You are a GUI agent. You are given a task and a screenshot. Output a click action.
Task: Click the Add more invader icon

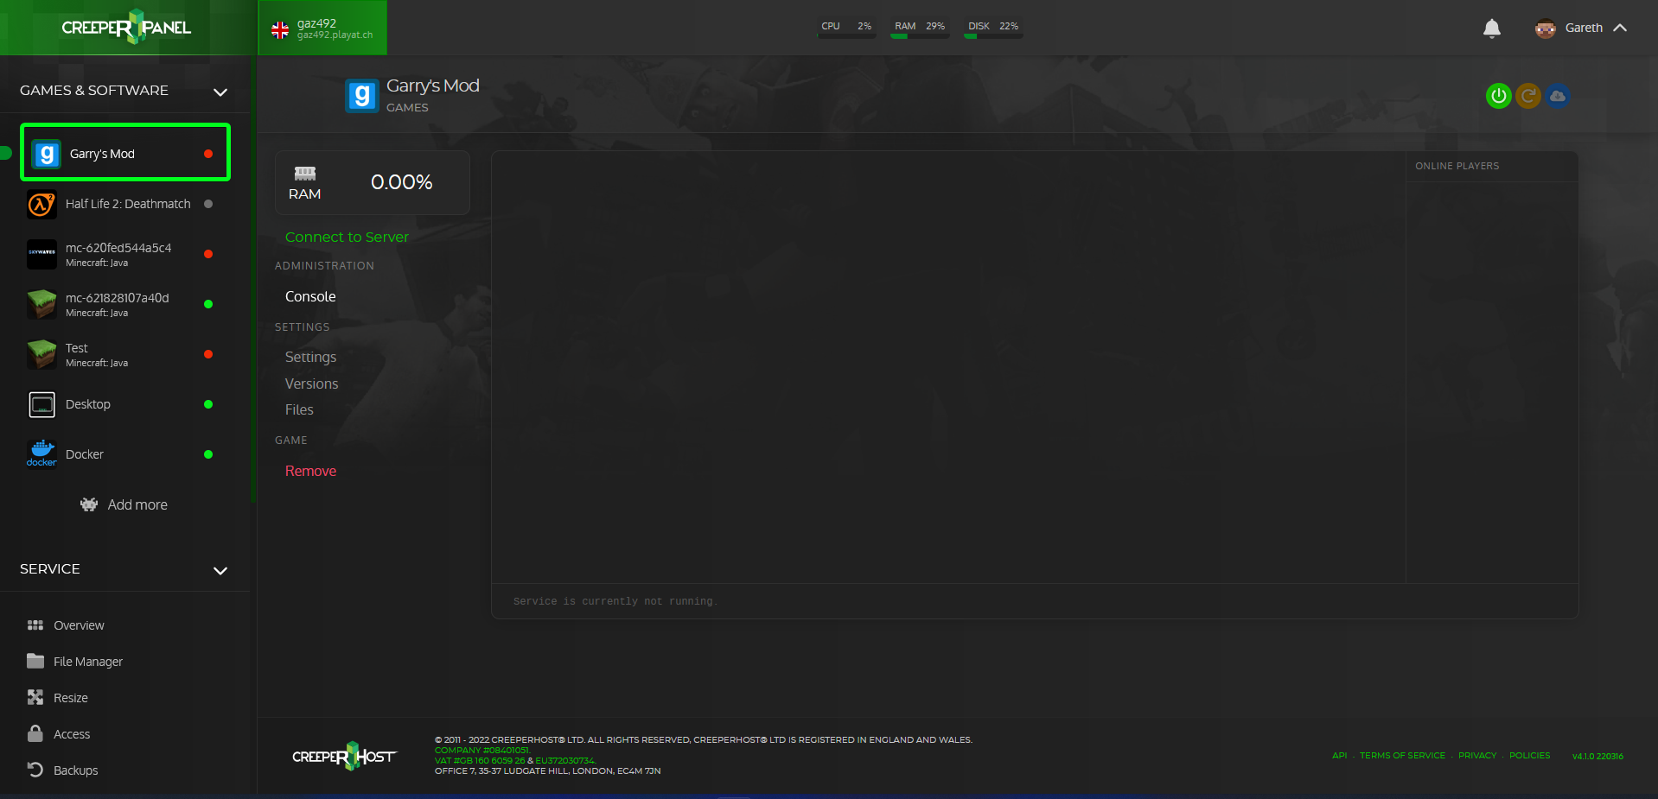pos(89,504)
